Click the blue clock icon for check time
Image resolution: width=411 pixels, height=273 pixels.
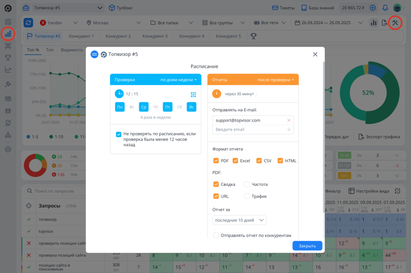(x=119, y=94)
